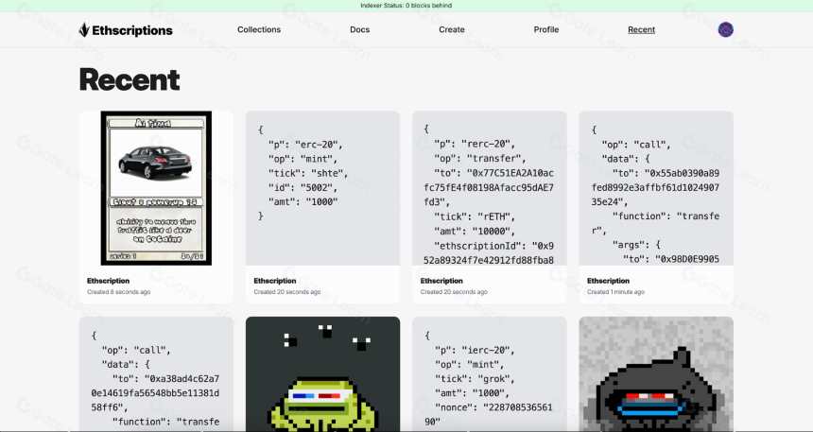This screenshot has width=813, height=432.
Task: Open the call card to 0xa38ad4c62a7
Action: (x=156, y=374)
